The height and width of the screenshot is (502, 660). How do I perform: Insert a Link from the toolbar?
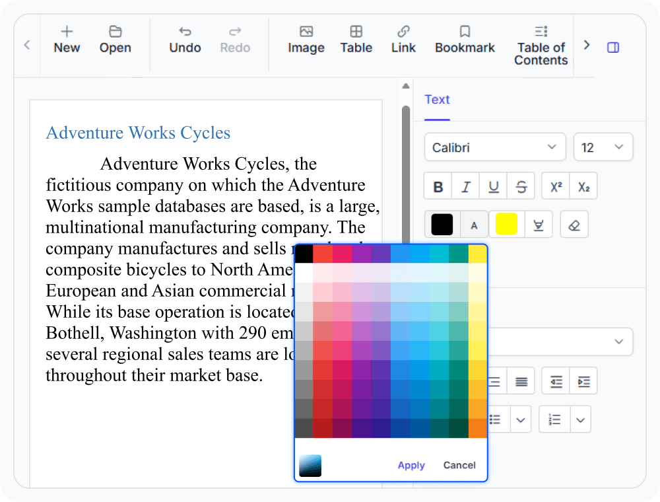point(403,40)
